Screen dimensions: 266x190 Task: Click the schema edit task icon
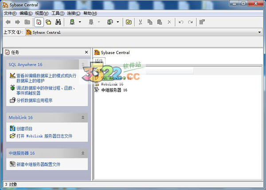click(12, 75)
